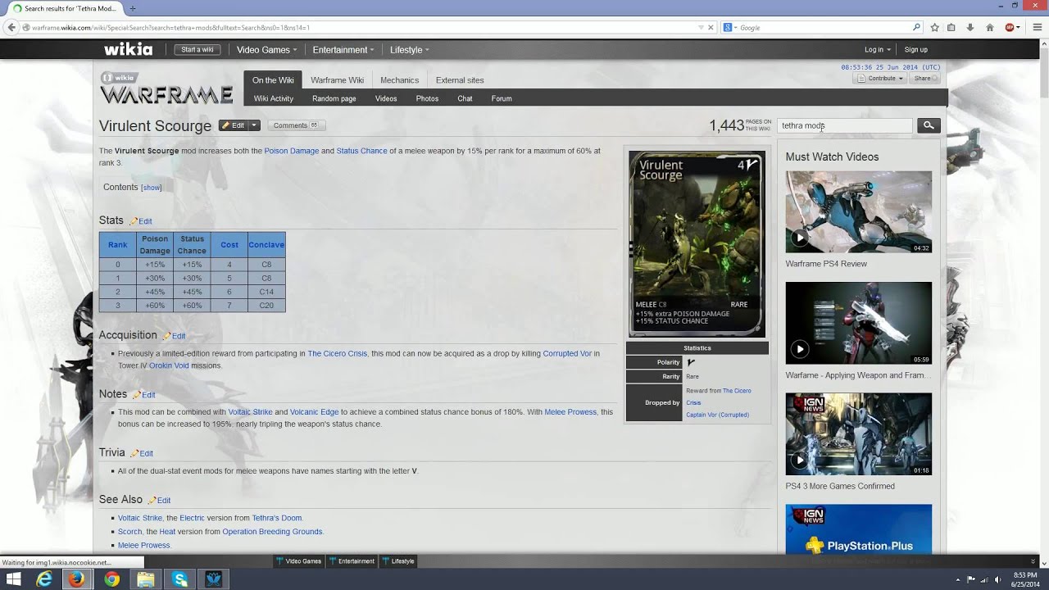The image size is (1049, 590).
Task: Expand the Edit button dropdown arrow
Action: tap(254, 125)
